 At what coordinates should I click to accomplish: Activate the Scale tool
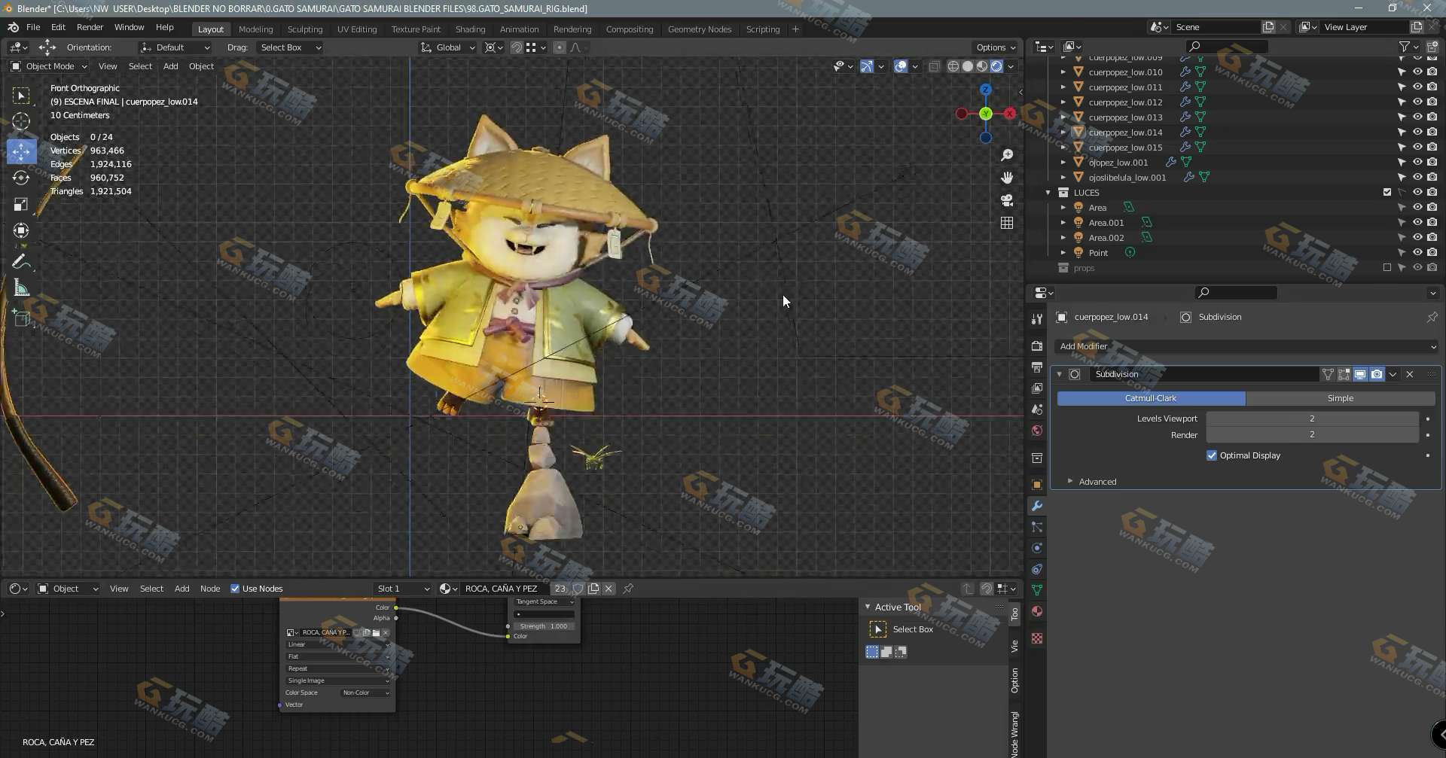pyautogui.click(x=21, y=204)
